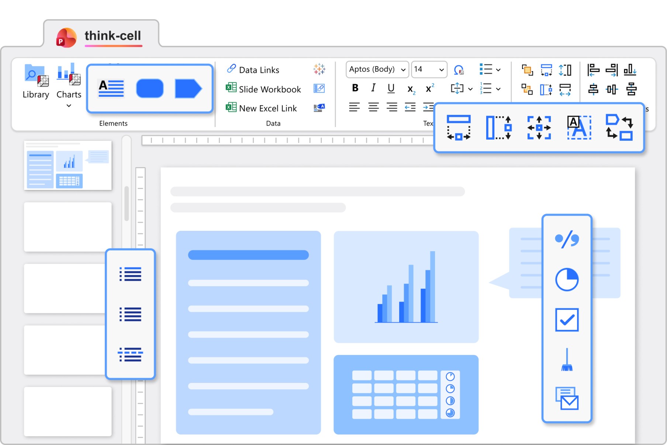Toggle underline formatting
The image size is (667, 445).
pyautogui.click(x=391, y=88)
